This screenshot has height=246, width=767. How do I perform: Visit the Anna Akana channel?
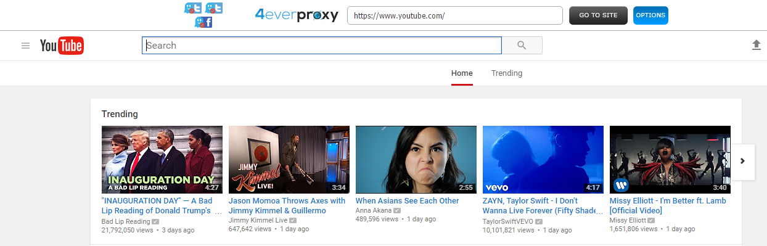(x=374, y=210)
